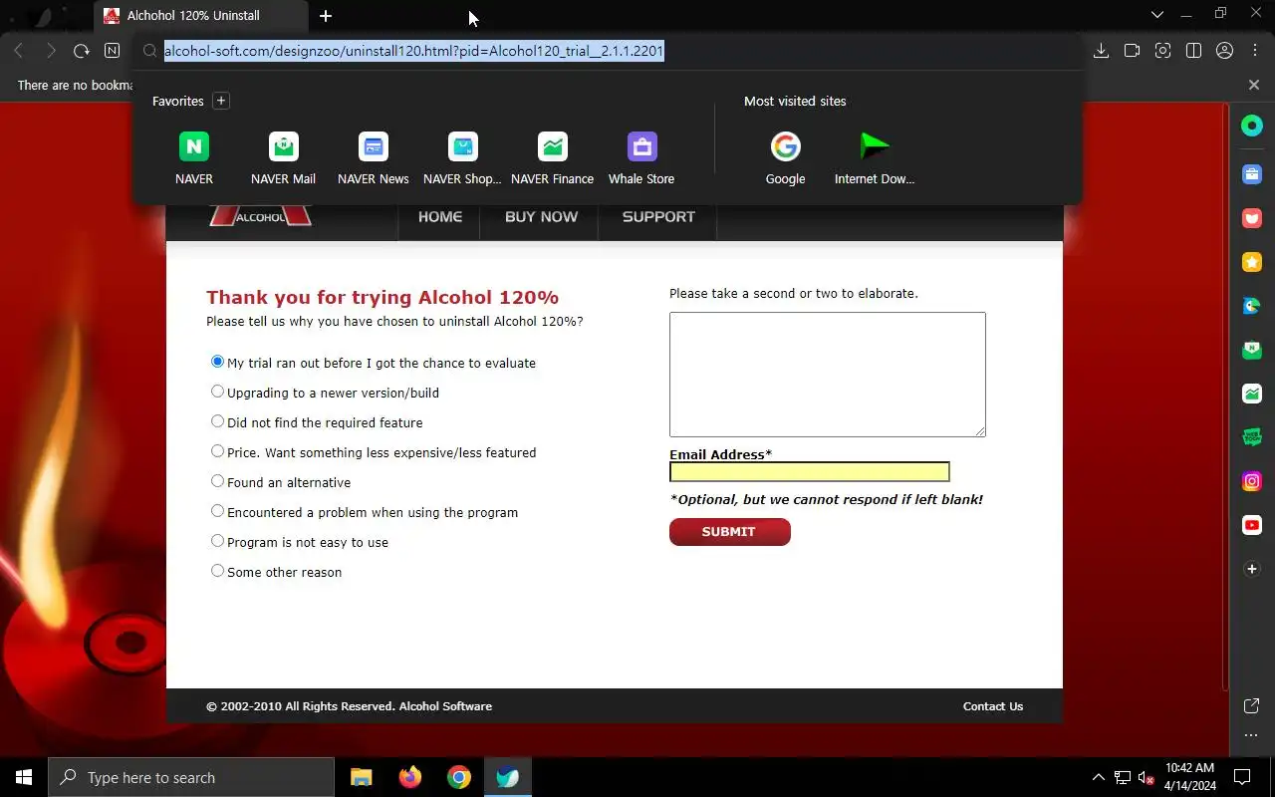The width and height of the screenshot is (1275, 797).
Task: Click the taskbar search box
Action: [191, 777]
